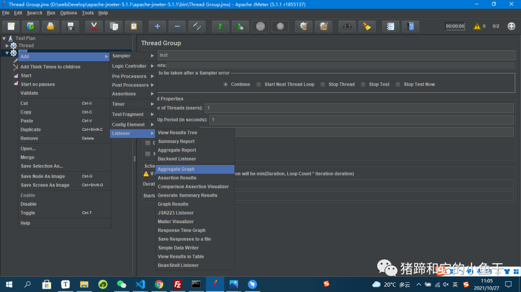Image resolution: width=521 pixels, height=292 pixels.
Task: Choose View Results in Table listener
Action: 195,256
